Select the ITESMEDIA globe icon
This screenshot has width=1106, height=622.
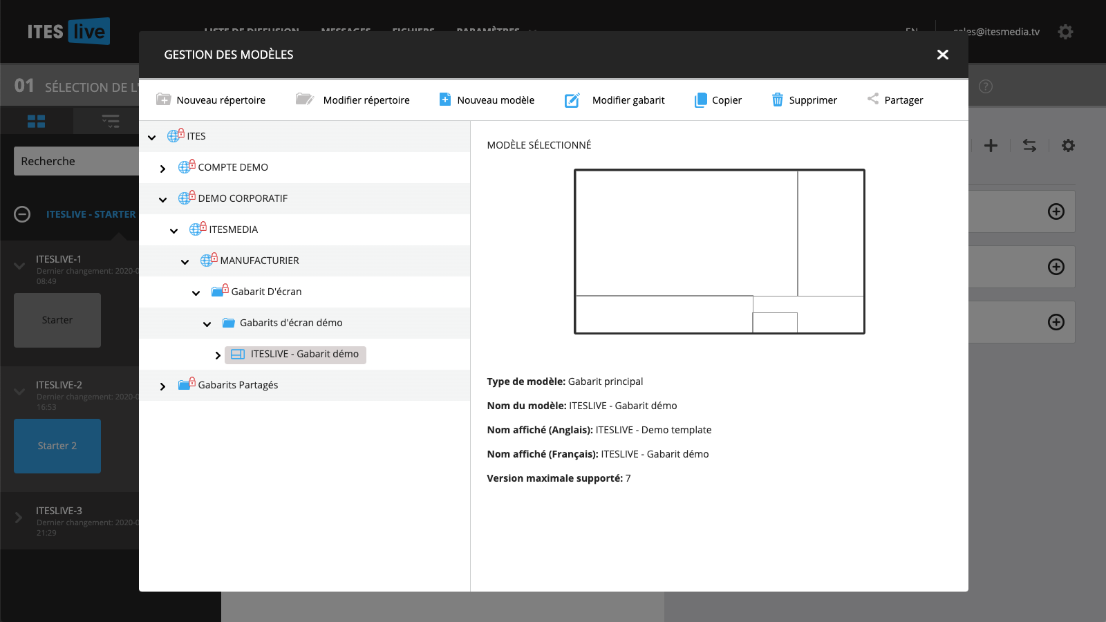click(198, 228)
